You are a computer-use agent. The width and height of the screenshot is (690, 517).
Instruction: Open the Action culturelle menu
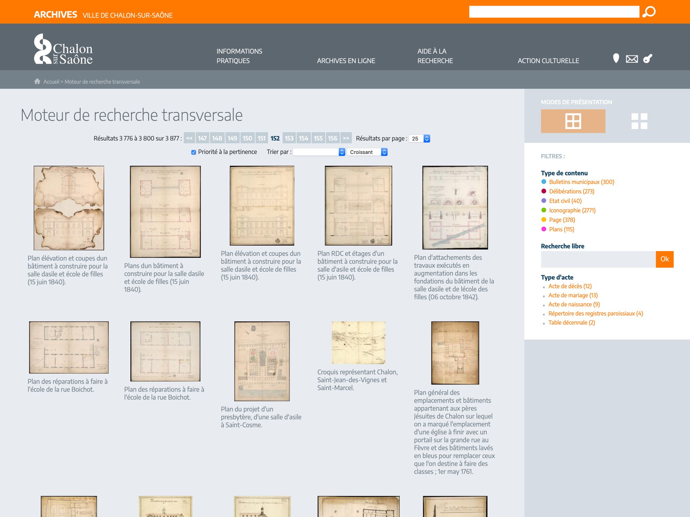coord(548,61)
